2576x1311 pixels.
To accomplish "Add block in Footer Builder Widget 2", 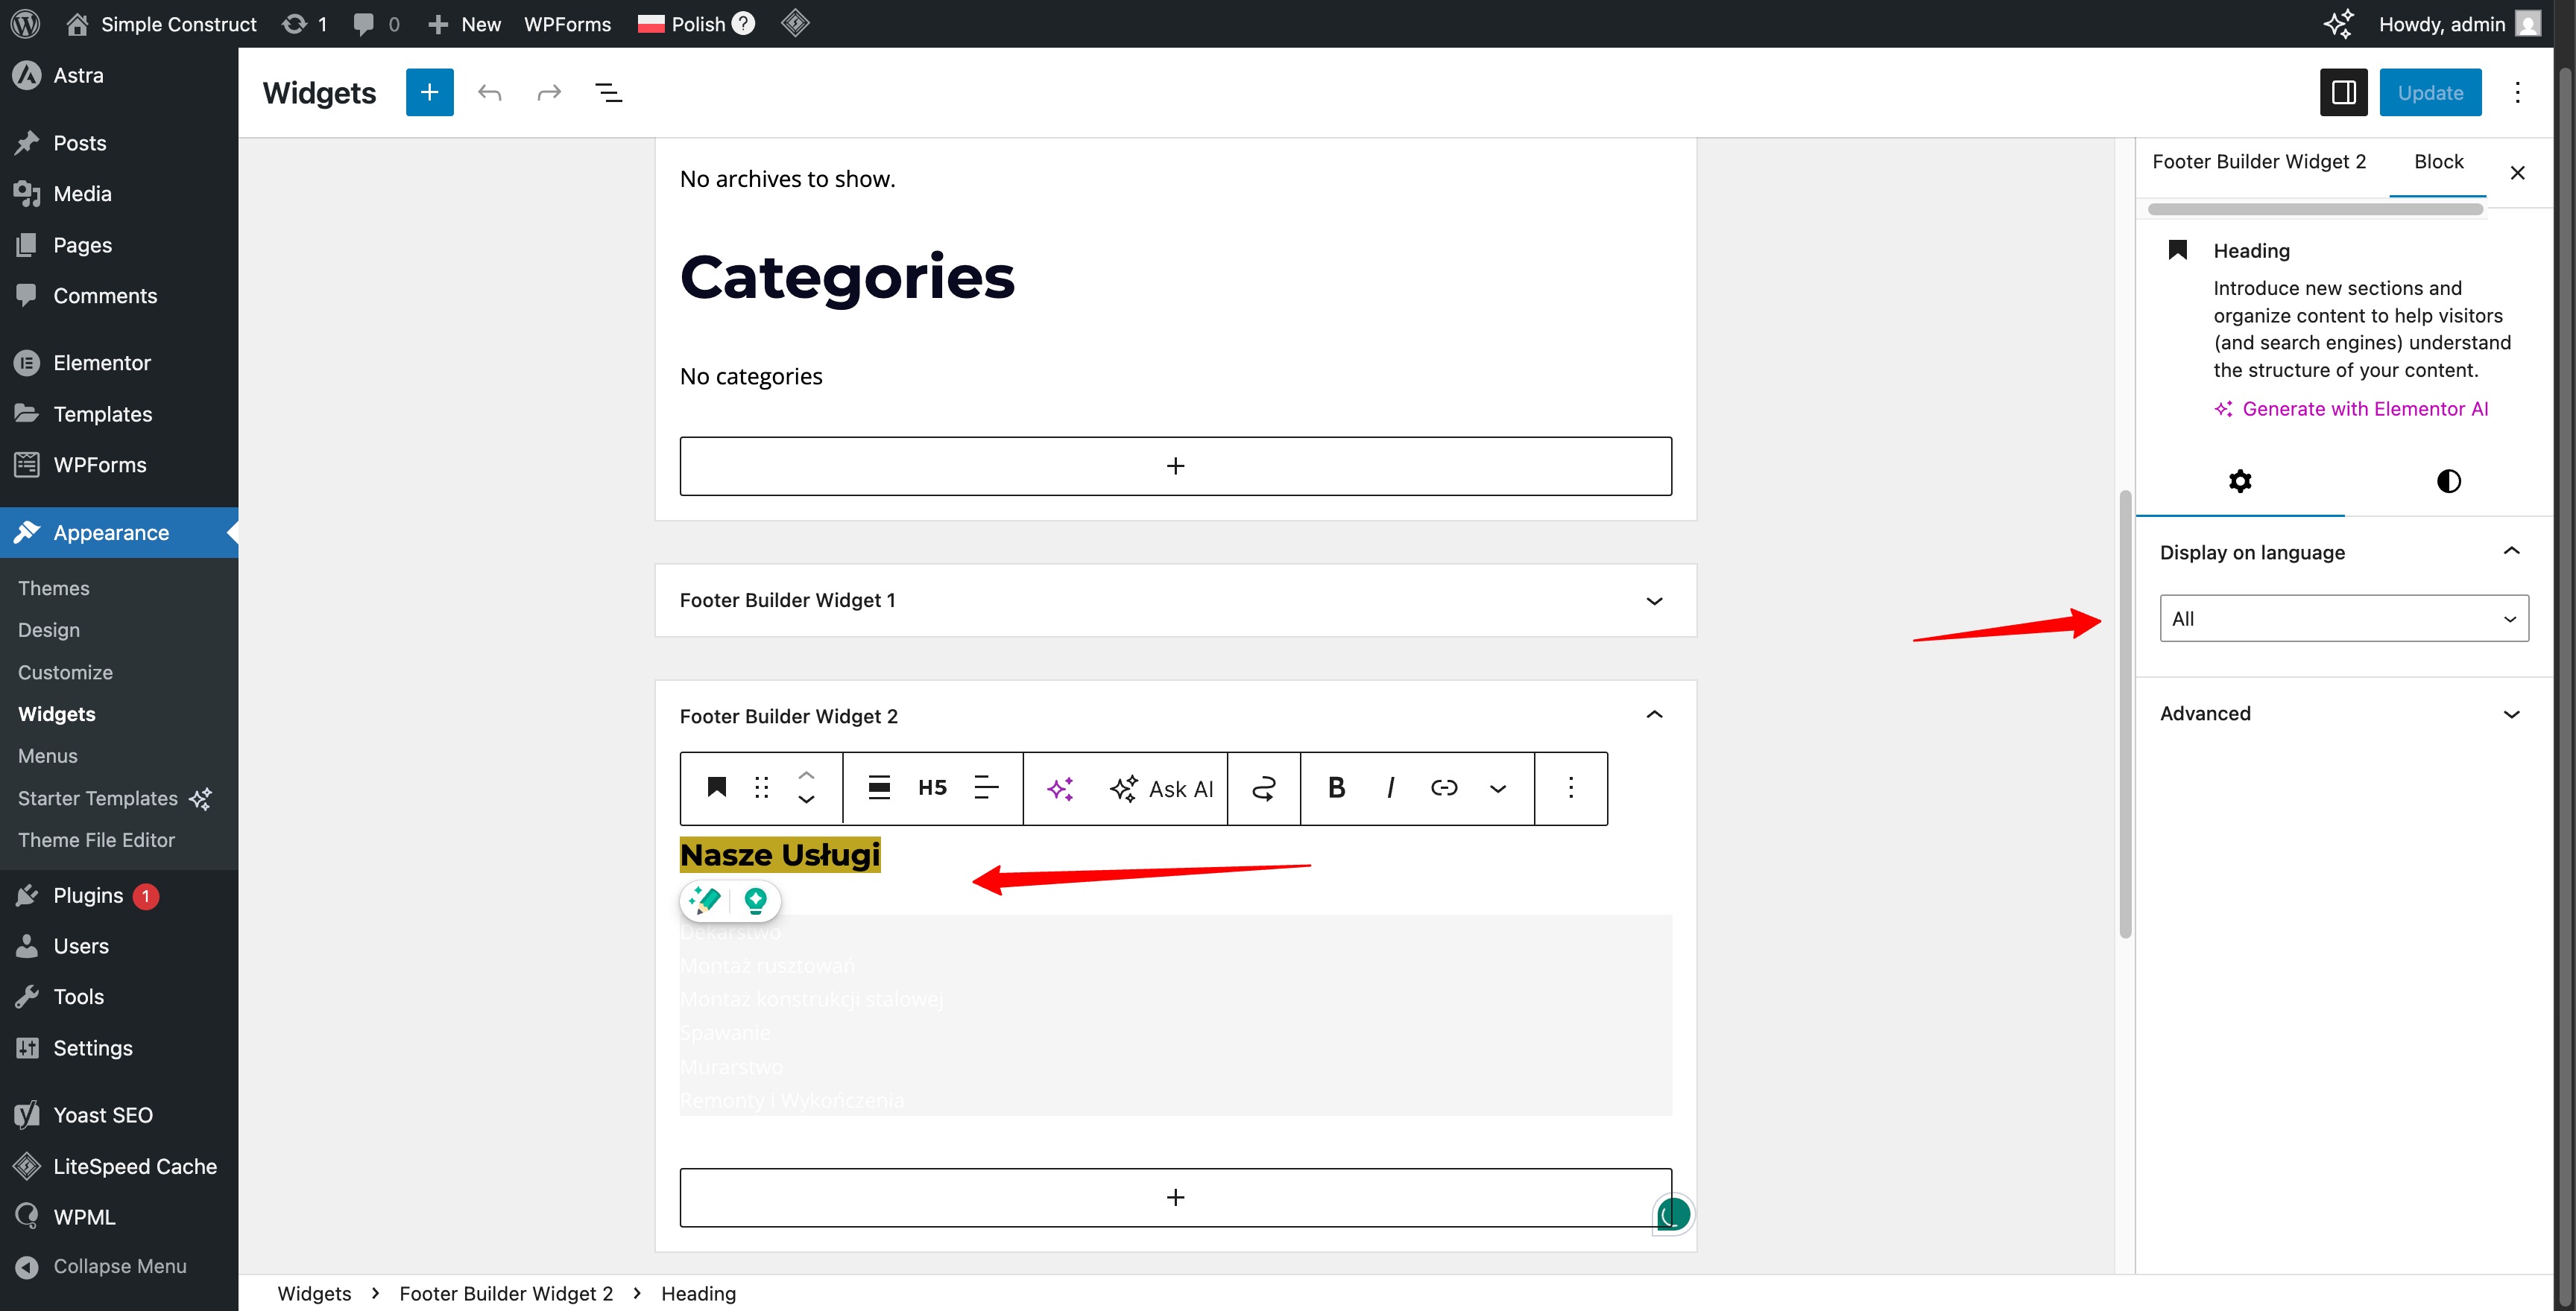I will (1176, 1197).
